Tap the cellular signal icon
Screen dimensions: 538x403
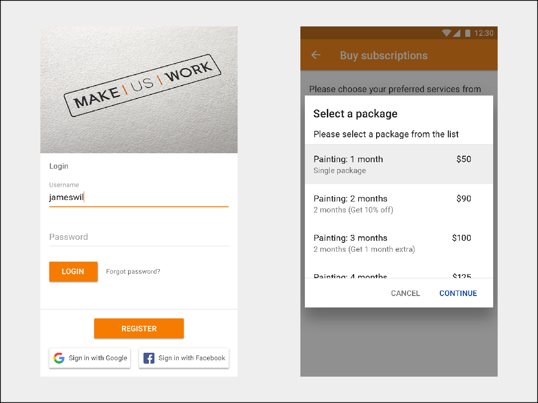(x=456, y=33)
